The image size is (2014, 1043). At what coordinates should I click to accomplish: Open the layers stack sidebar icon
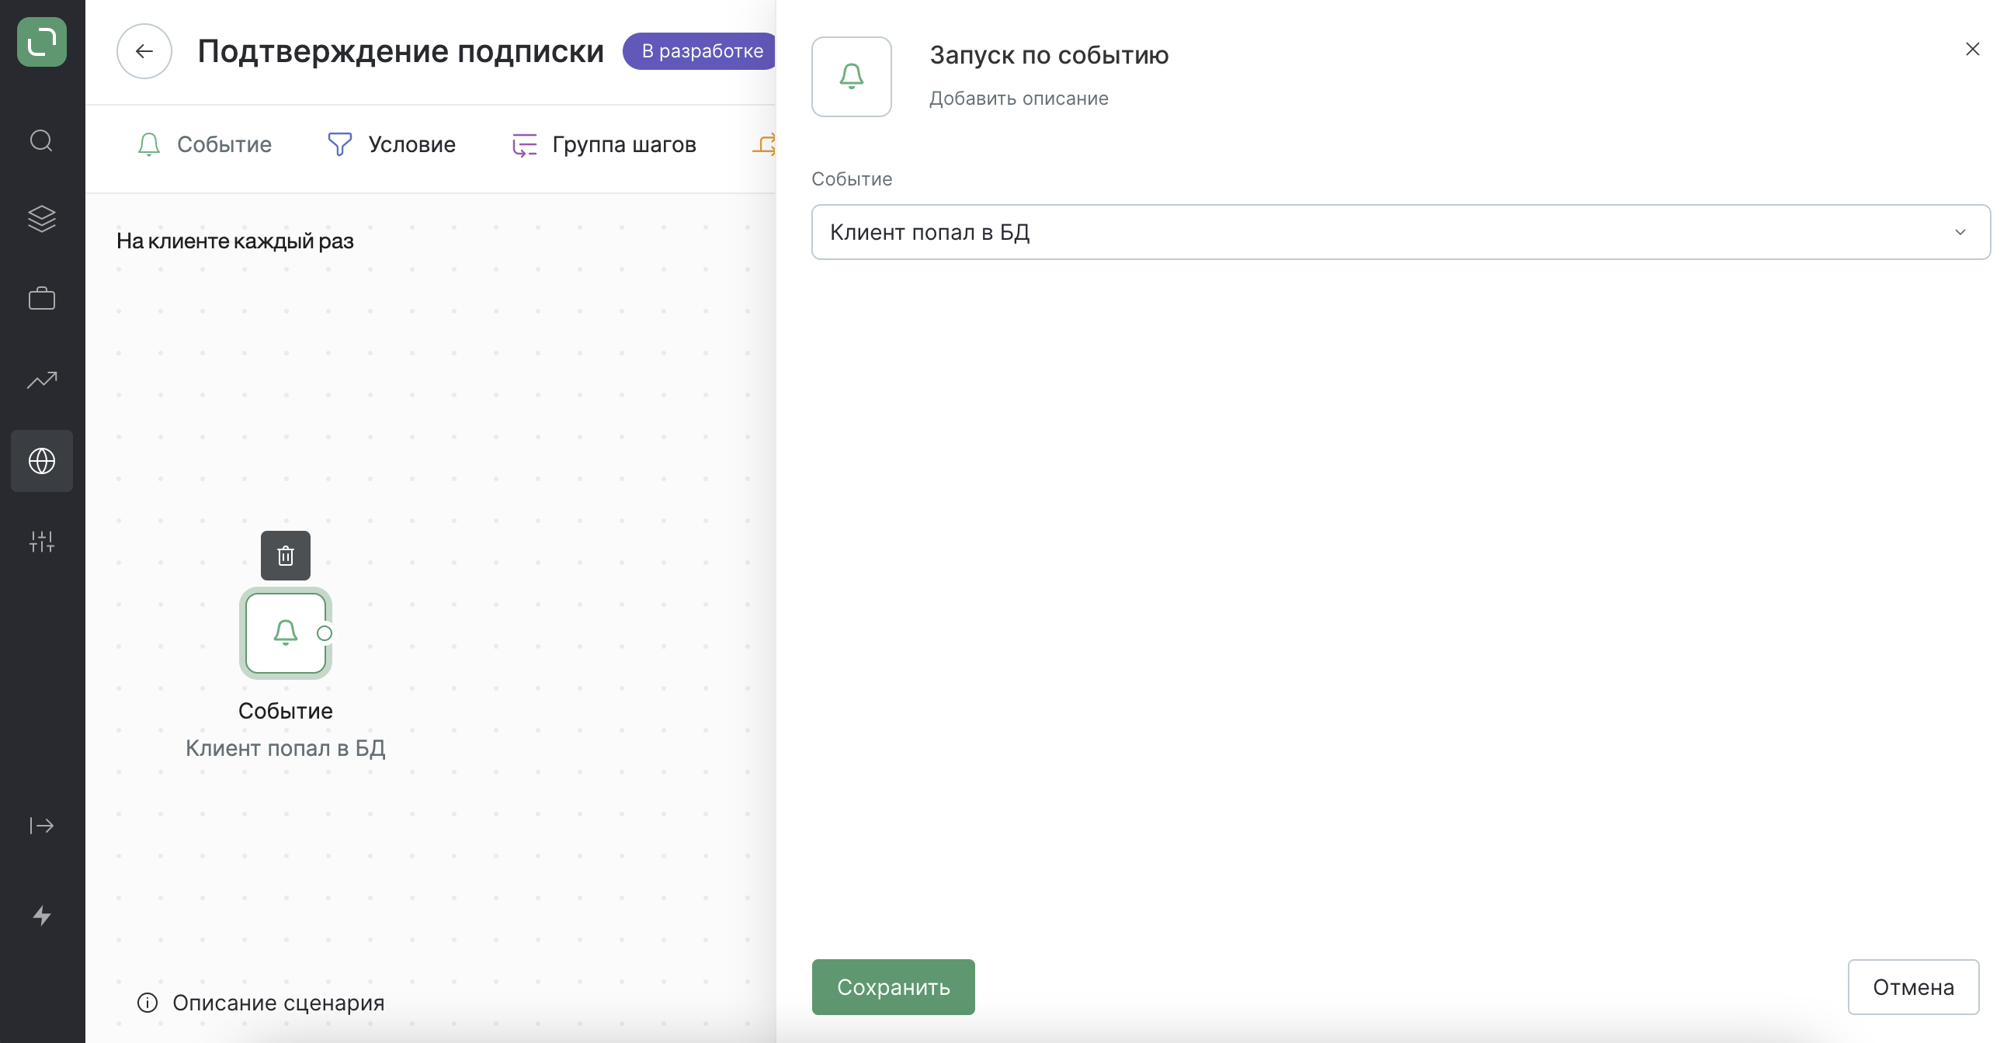[x=41, y=219]
